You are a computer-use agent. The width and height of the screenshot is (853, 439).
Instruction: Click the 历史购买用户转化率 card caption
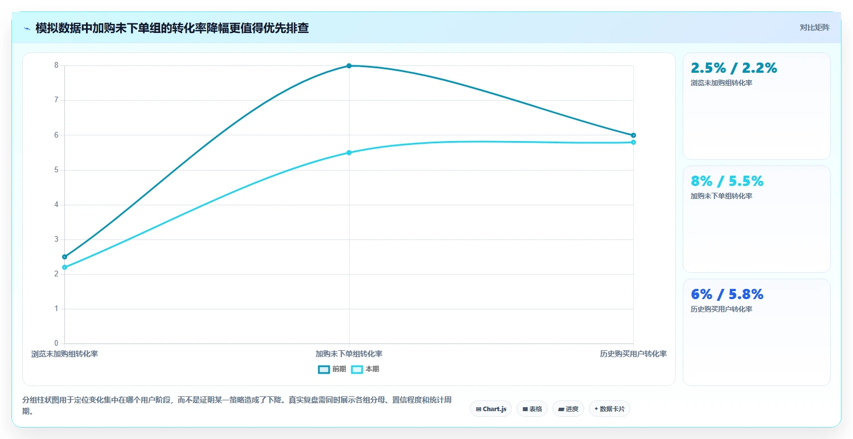click(x=721, y=309)
